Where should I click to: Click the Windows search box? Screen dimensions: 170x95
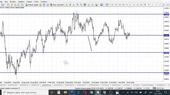click(x=25, y=92)
